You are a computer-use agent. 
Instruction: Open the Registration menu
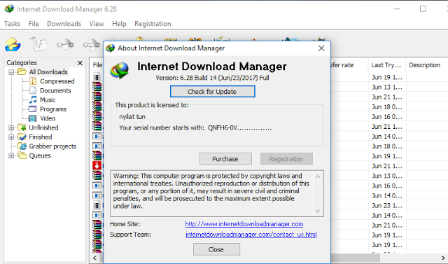[153, 24]
